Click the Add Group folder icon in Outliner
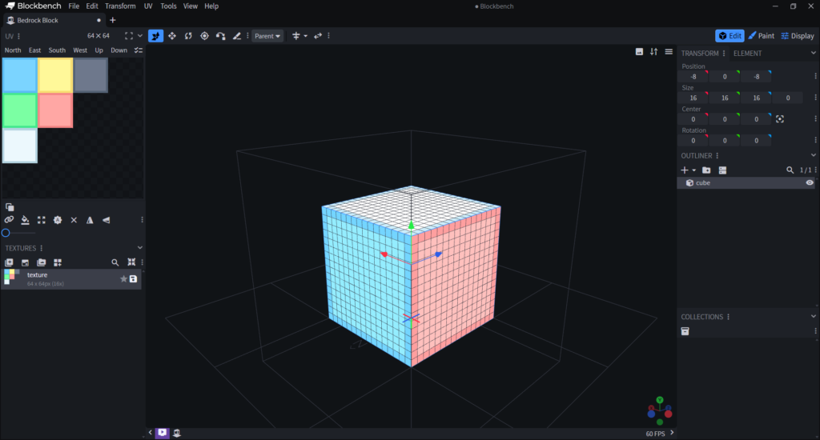The width and height of the screenshot is (820, 440). point(706,170)
